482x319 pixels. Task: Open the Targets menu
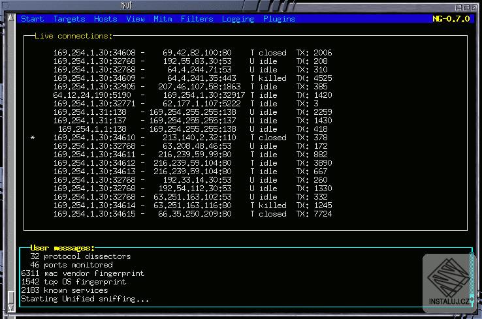click(69, 19)
